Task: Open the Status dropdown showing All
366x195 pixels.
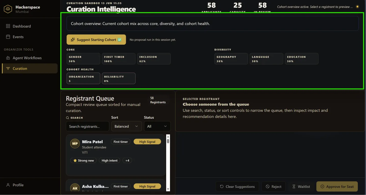Action: click(x=157, y=126)
